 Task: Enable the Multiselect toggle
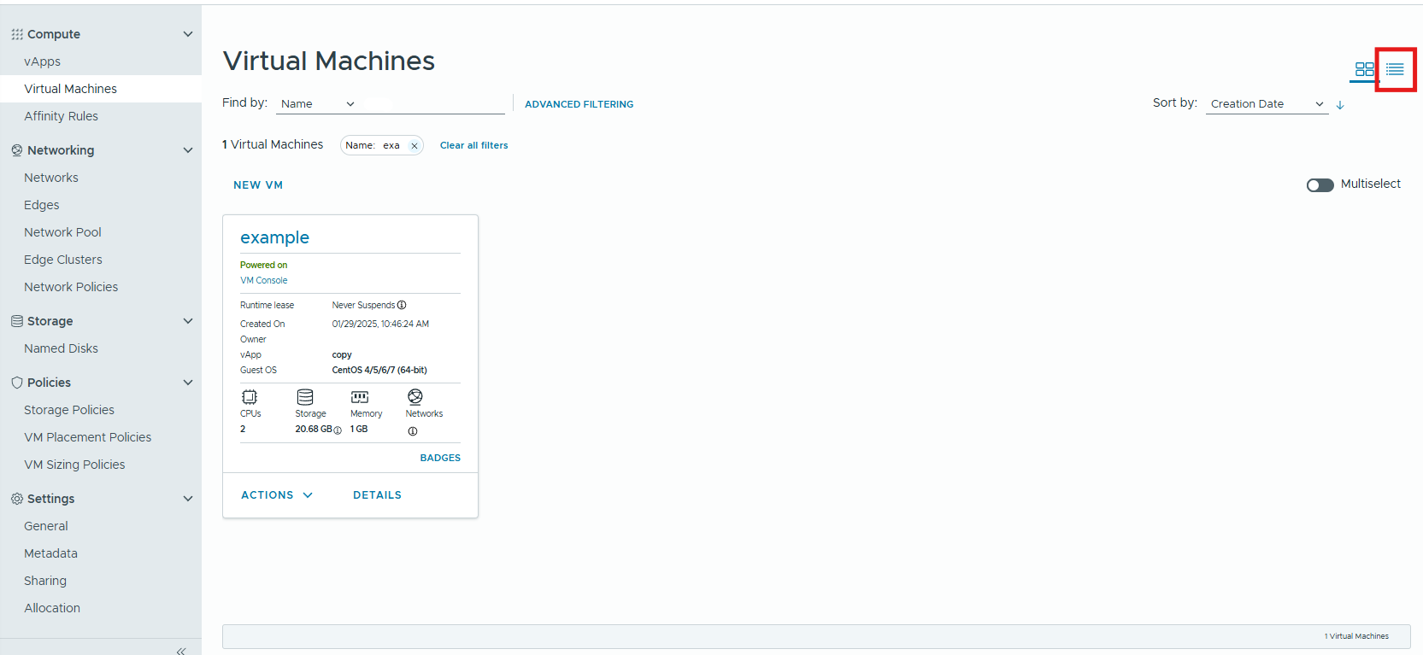pos(1320,185)
